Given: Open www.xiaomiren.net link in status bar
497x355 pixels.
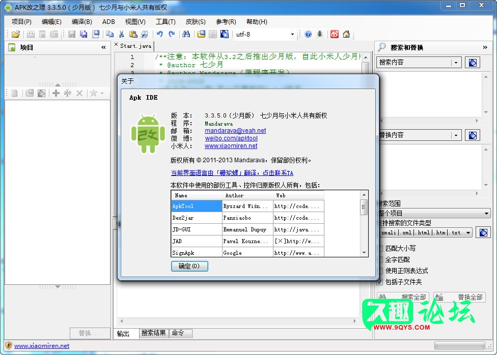Looking at the screenshot, I should click(42, 346).
